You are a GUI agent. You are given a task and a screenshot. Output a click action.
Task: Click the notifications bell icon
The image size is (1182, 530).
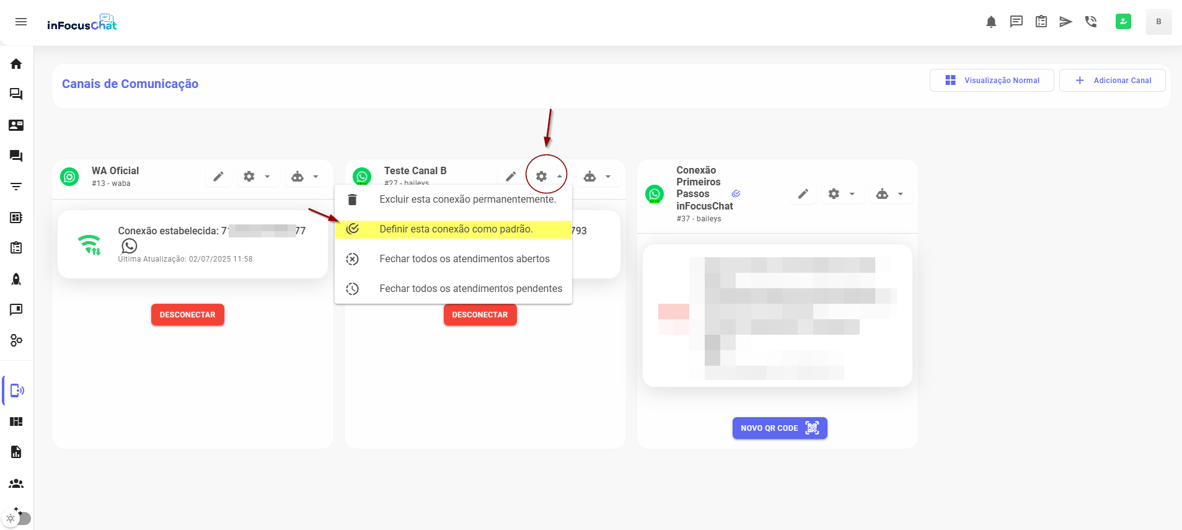pos(991,22)
